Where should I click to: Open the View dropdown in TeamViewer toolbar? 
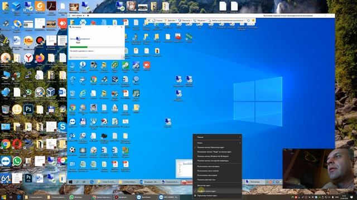185,21
